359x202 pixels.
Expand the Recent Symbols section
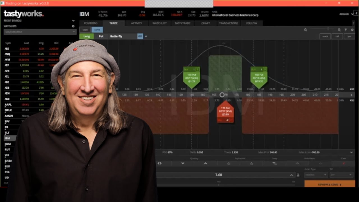pyautogui.click(x=73, y=20)
